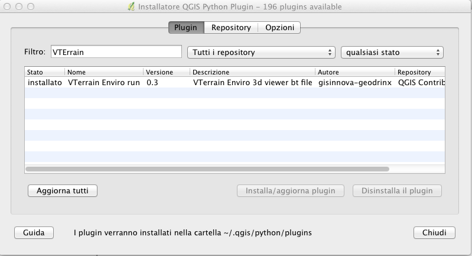
Task: Switch to the Opzioni tab
Action: coord(280,28)
